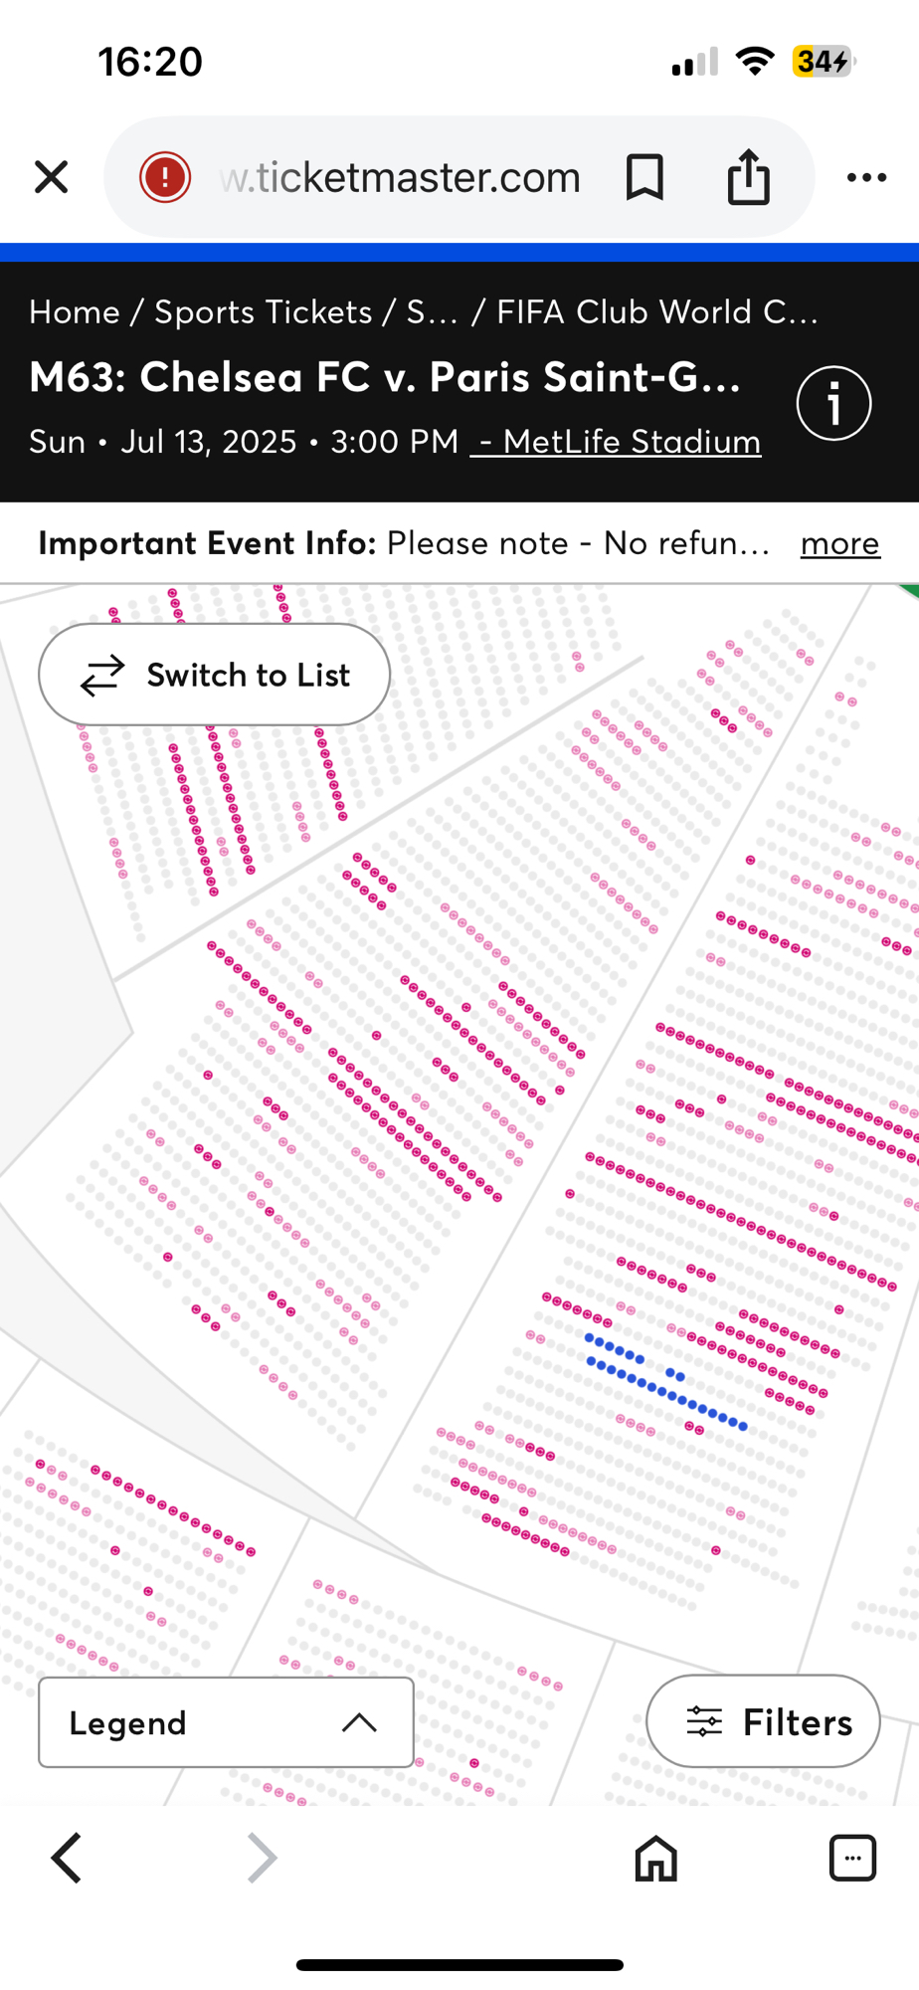Bookmark this page
Viewport: 919px width, 1990px height.
[x=644, y=178]
